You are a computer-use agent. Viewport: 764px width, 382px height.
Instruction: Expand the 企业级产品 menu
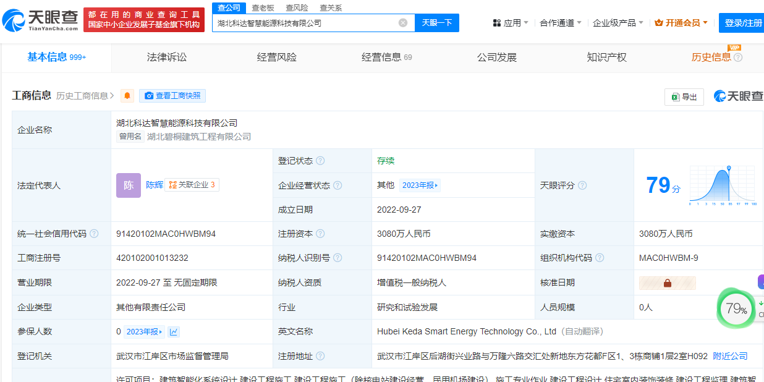pyautogui.click(x=618, y=23)
